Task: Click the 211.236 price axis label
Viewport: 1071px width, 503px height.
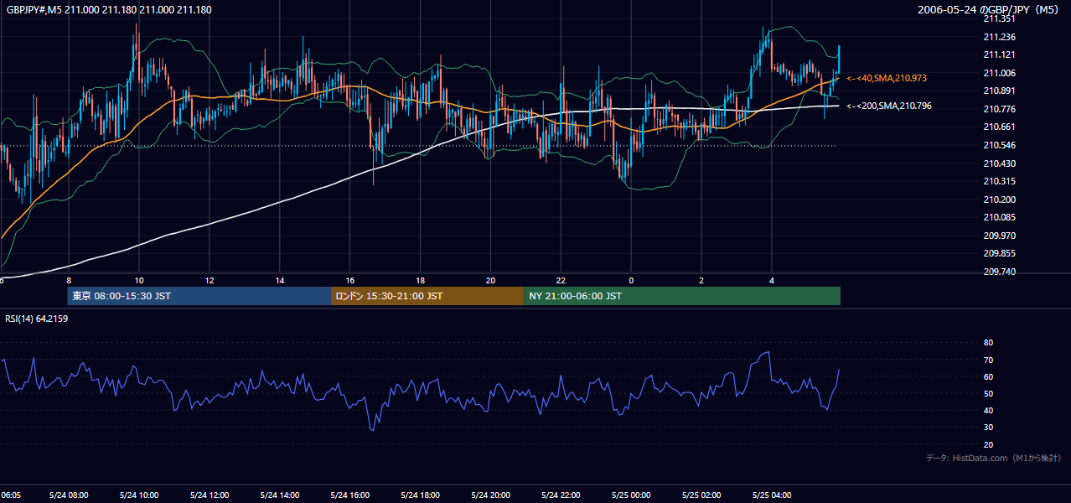Action: pyautogui.click(x=999, y=37)
